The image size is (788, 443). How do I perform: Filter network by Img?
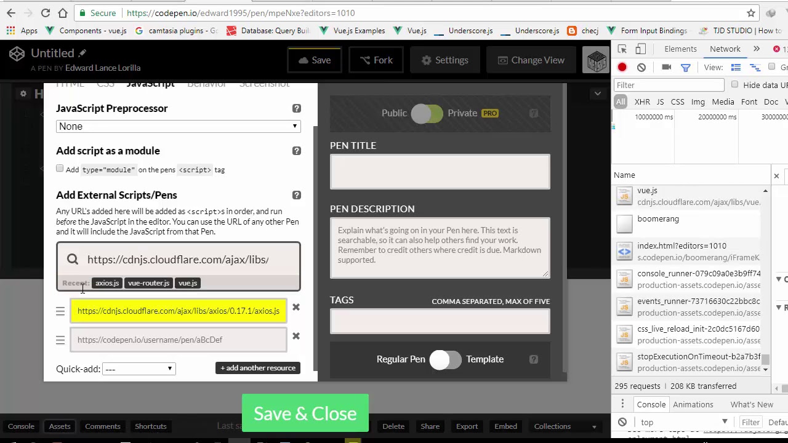click(698, 102)
